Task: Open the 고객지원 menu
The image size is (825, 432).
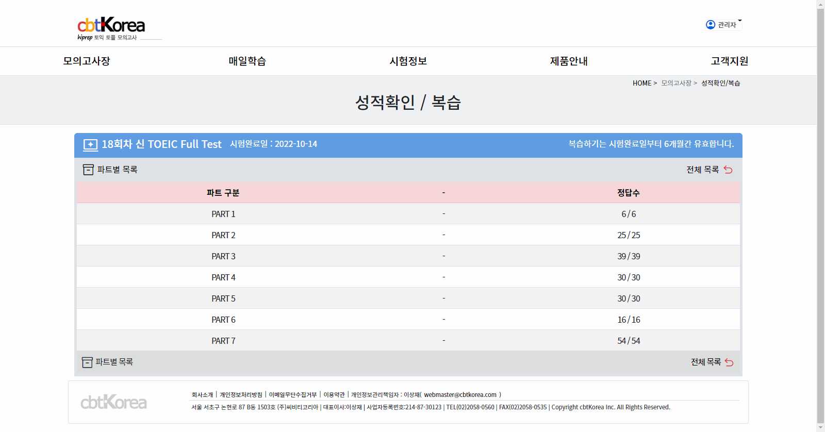Action: tap(730, 61)
